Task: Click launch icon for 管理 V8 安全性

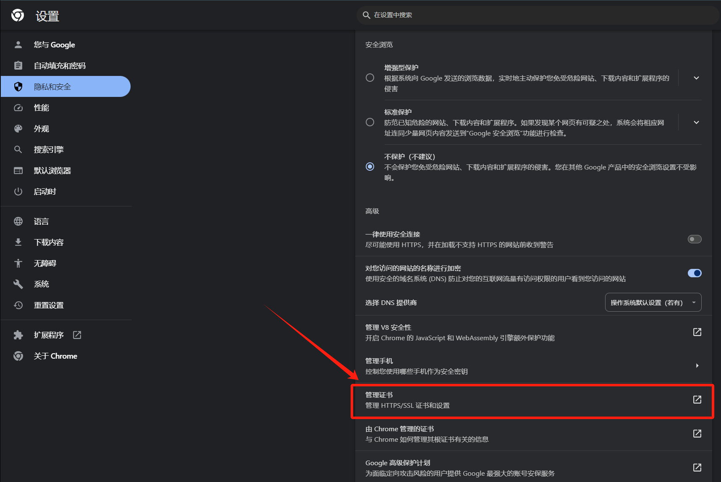Action: tap(697, 332)
